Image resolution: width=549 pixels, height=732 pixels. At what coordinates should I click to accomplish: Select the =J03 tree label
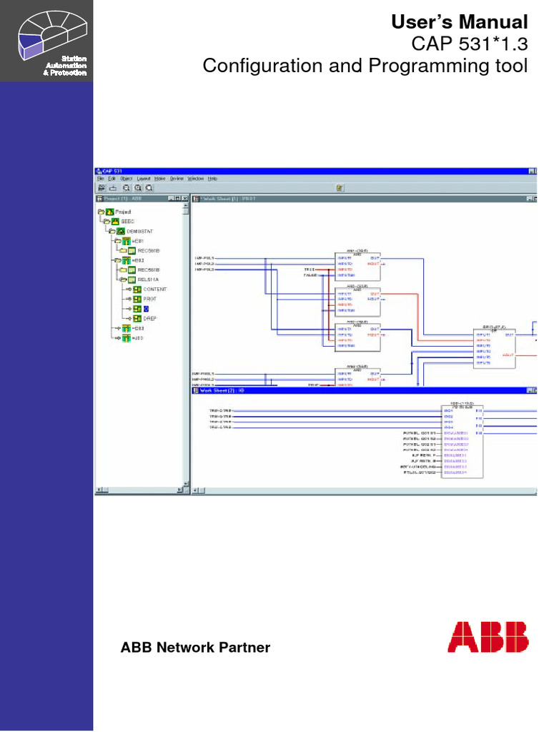[137, 338]
